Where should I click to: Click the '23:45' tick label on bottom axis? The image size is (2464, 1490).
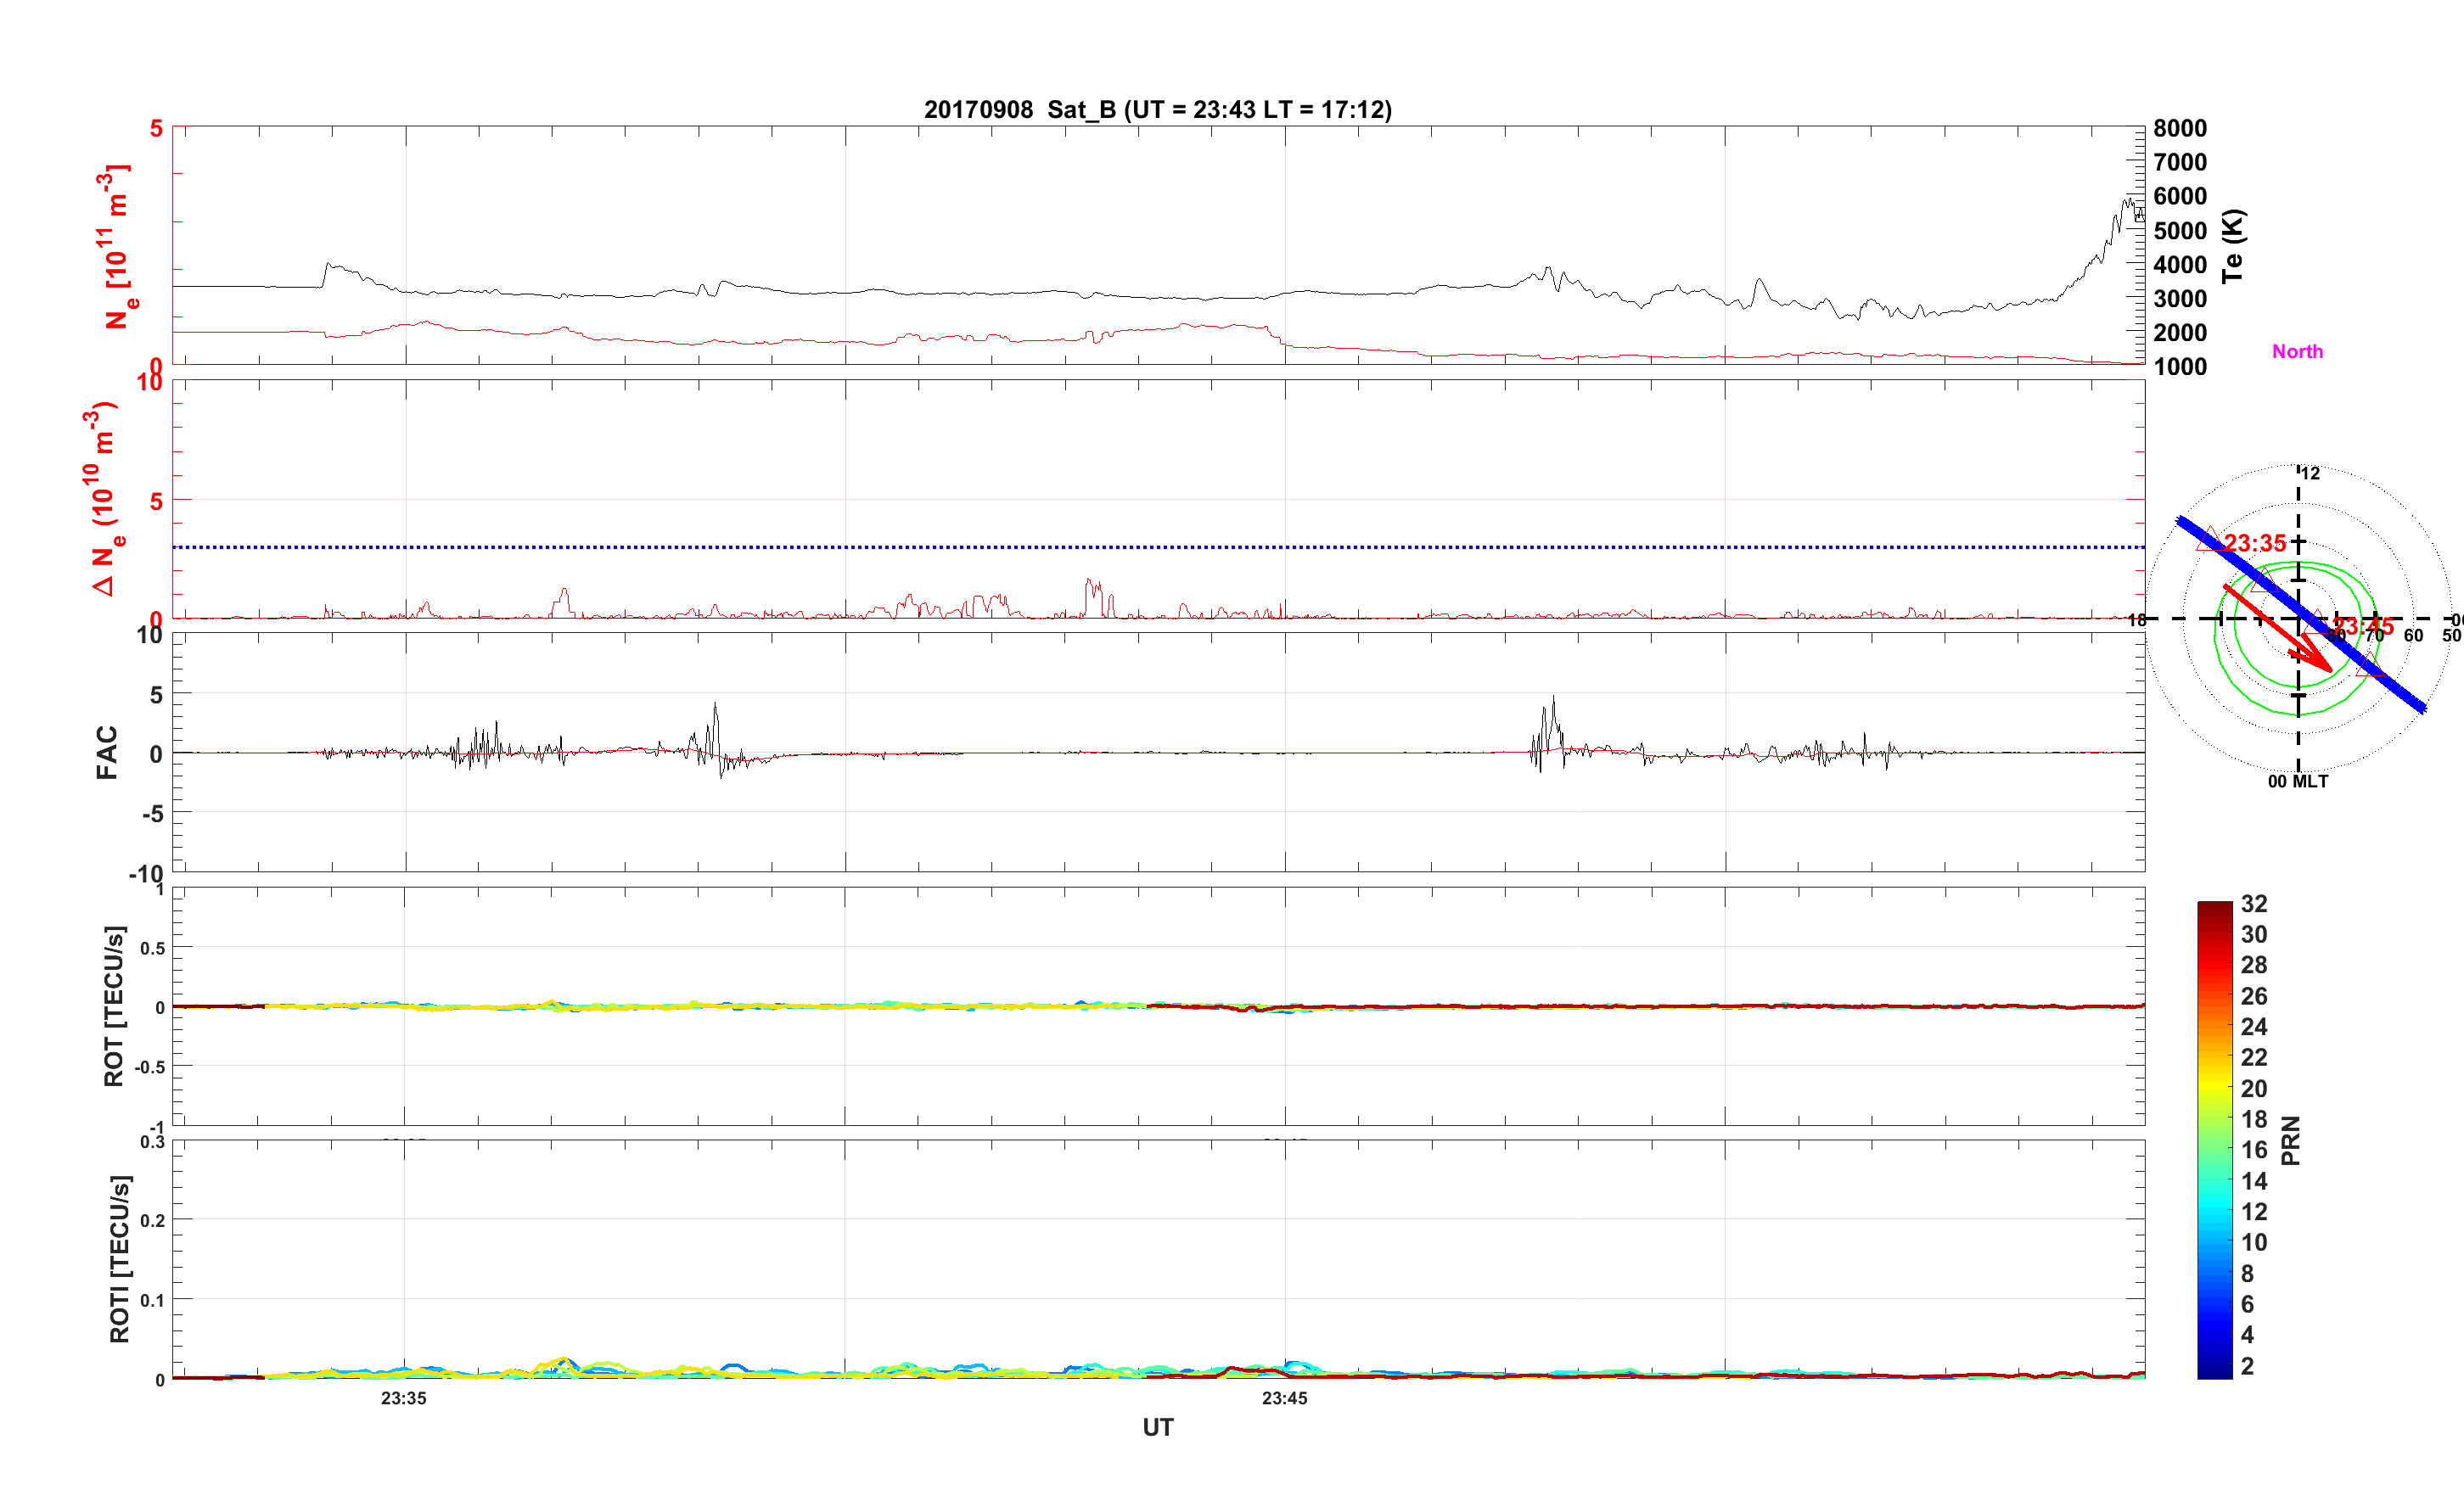click(1284, 1398)
